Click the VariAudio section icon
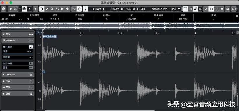The image size is (239, 111). (31, 75)
